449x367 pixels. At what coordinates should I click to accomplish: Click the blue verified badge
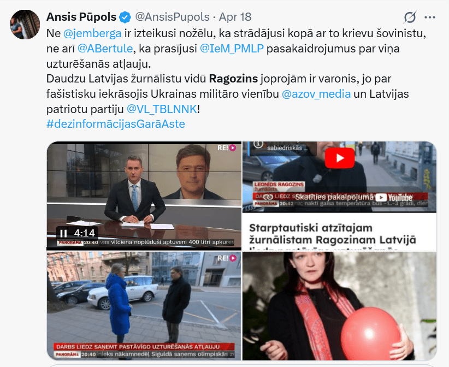125,17
